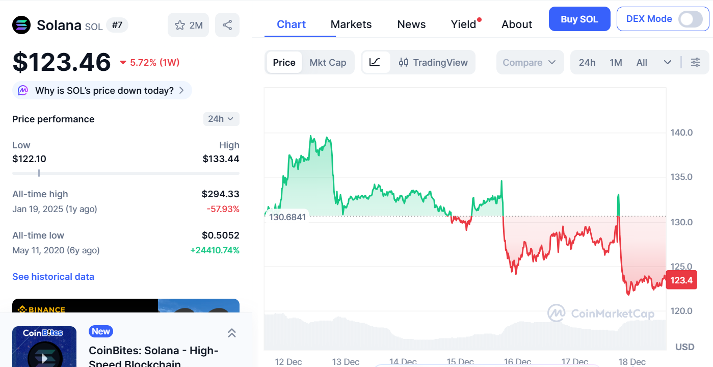Select Price chart view toggle
This screenshot has height=367, width=713.
(284, 62)
